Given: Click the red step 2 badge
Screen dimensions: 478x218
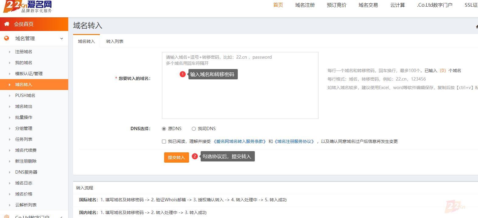Looking at the screenshot, I should [x=195, y=156].
